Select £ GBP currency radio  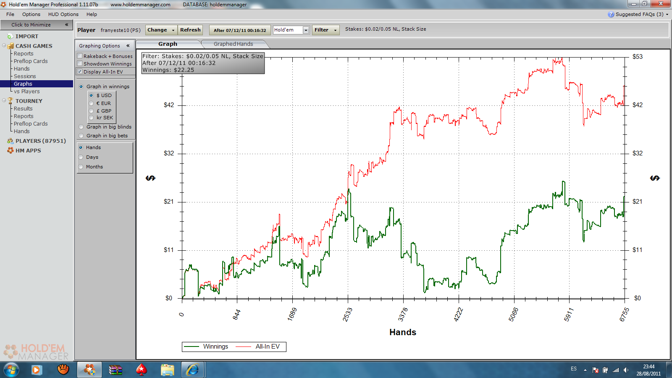(x=91, y=111)
